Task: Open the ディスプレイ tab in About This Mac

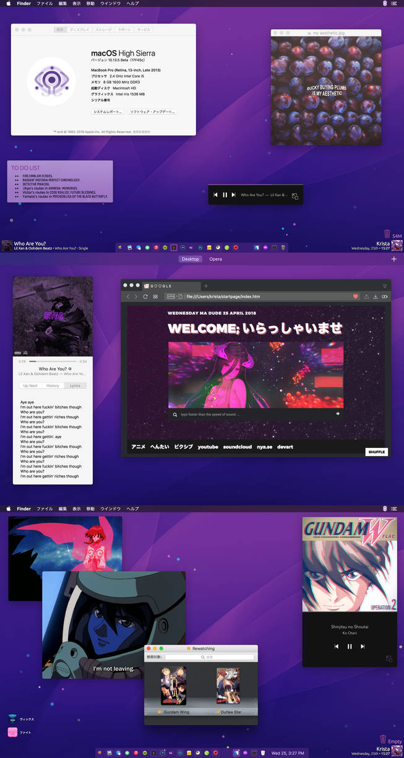Action: coord(79,30)
